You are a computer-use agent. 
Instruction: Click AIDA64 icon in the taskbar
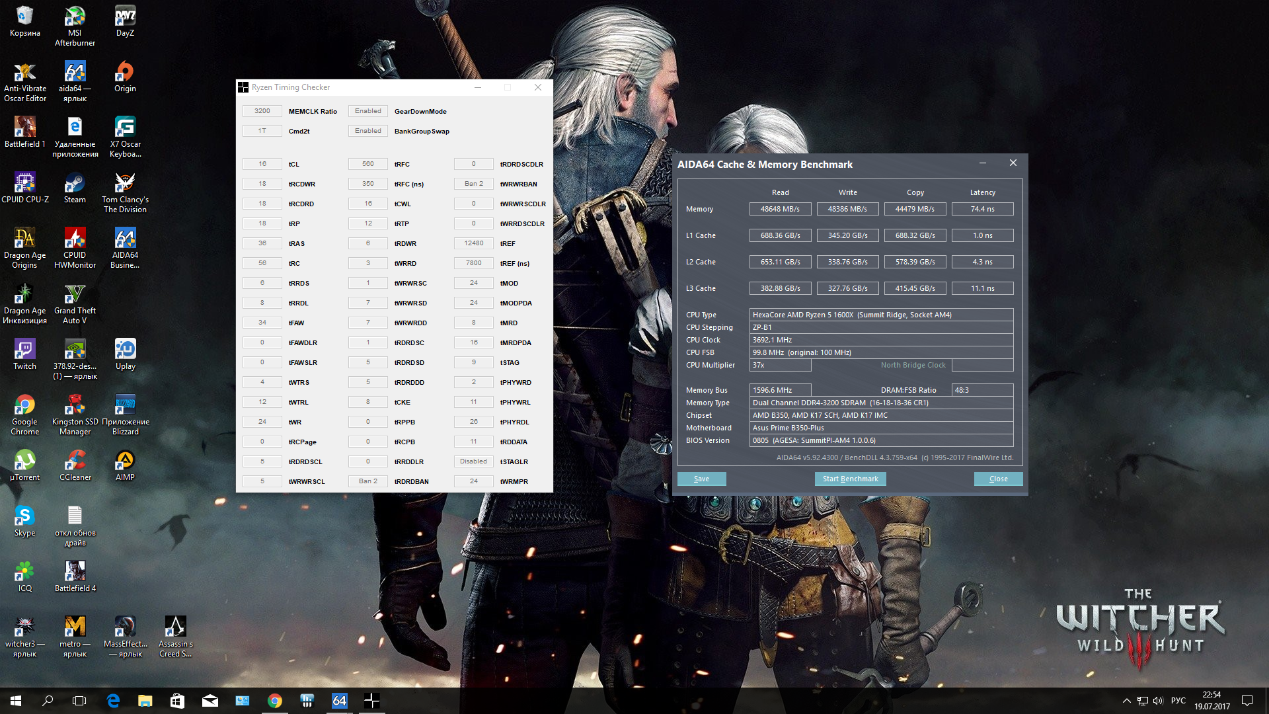click(339, 701)
